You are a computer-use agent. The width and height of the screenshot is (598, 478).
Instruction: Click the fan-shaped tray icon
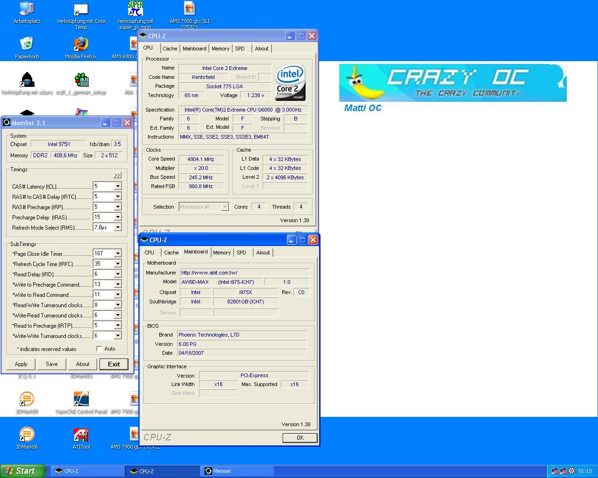[x=571, y=471]
